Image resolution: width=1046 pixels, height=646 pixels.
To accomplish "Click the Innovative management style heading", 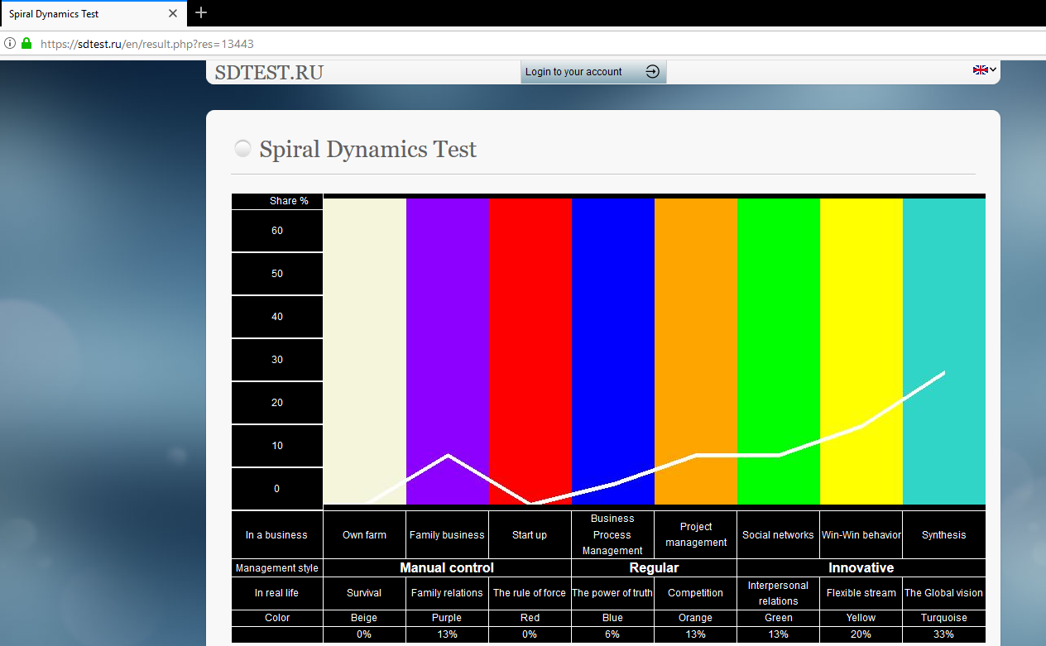I will coord(861,568).
